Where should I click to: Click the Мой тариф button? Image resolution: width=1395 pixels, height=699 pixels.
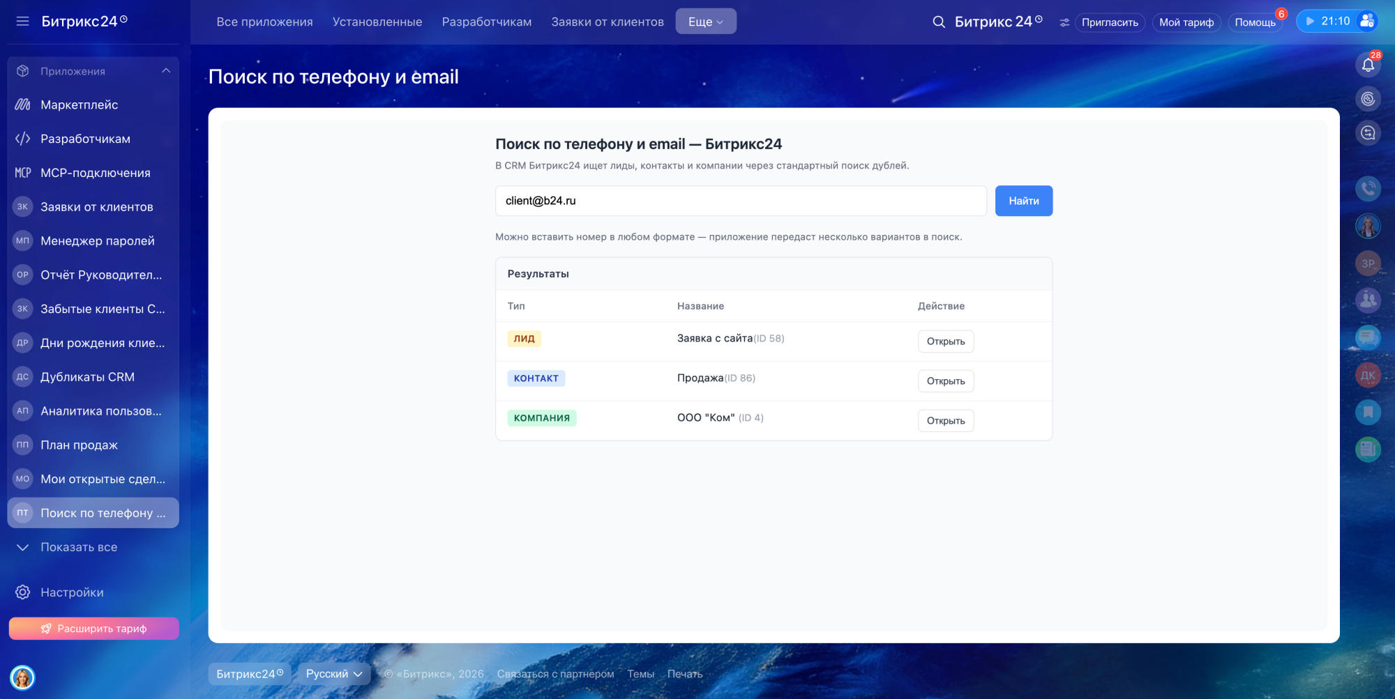[x=1186, y=22]
